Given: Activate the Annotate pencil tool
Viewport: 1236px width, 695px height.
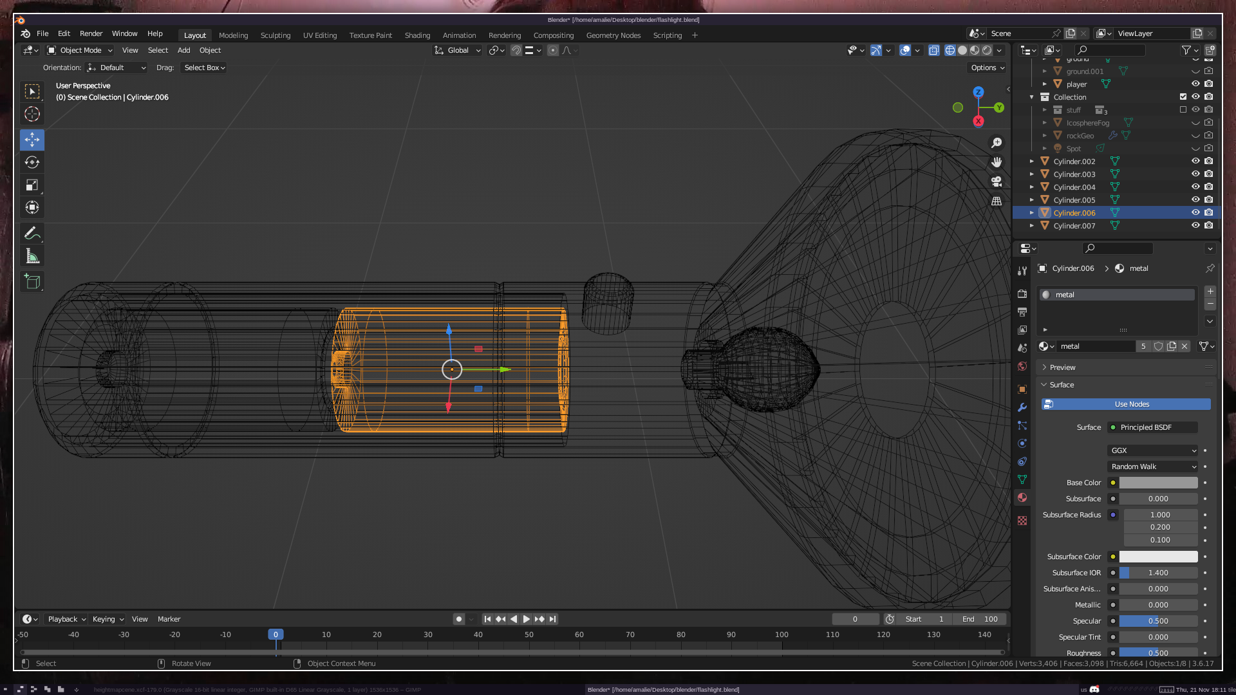Looking at the screenshot, I should click(32, 233).
